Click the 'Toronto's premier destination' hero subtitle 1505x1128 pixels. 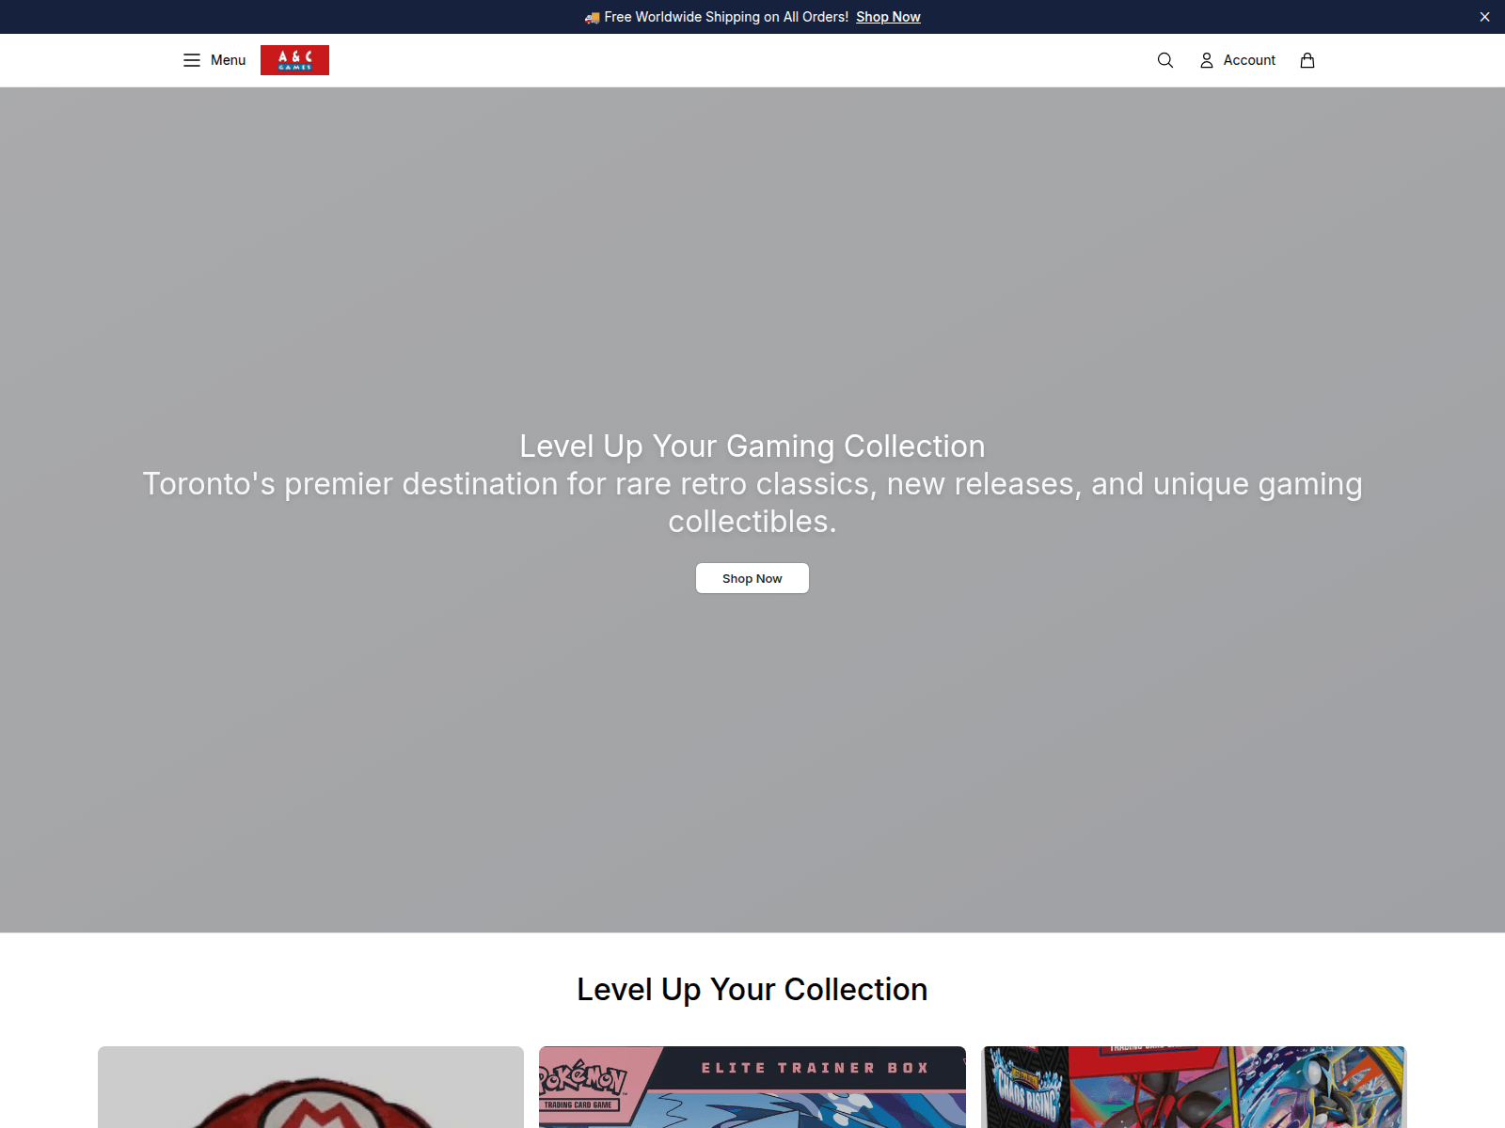pyautogui.click(x=752, y=502)
